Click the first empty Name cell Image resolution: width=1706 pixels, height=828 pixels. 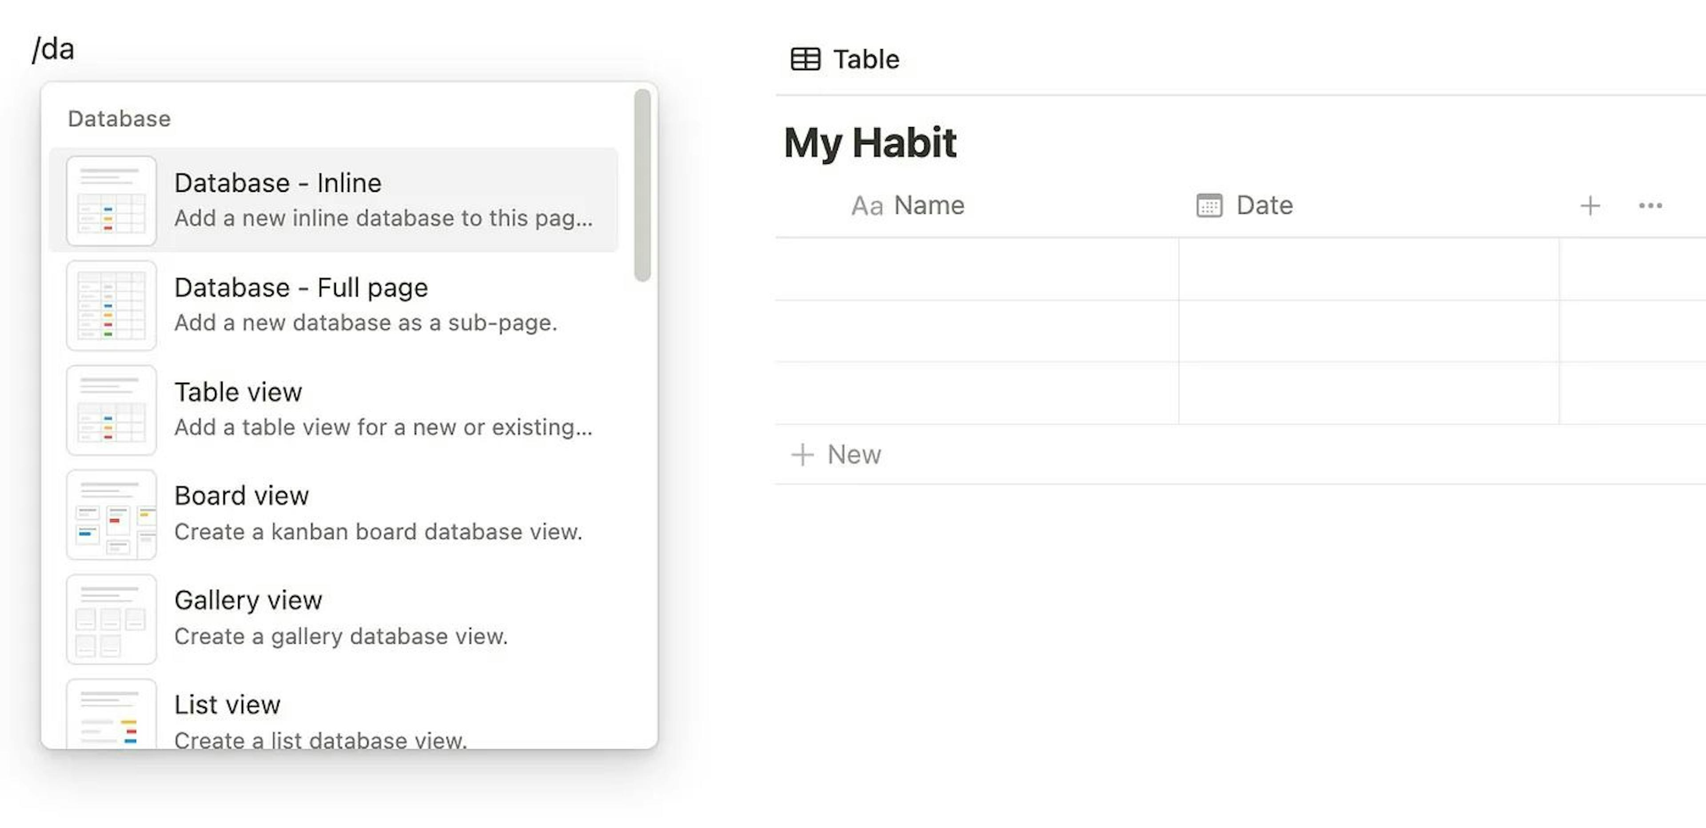[977, 269]
